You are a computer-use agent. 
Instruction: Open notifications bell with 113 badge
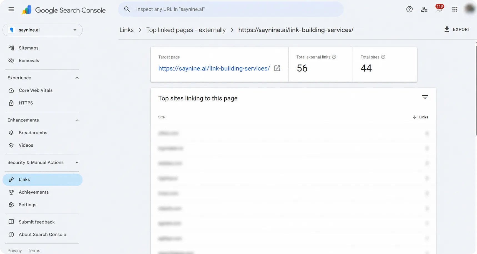(x=440, y=9)
